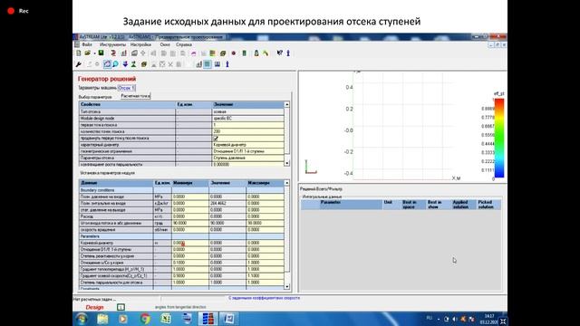Click the gray X delete icon
The image size is (580, 326).
point(170,64)
